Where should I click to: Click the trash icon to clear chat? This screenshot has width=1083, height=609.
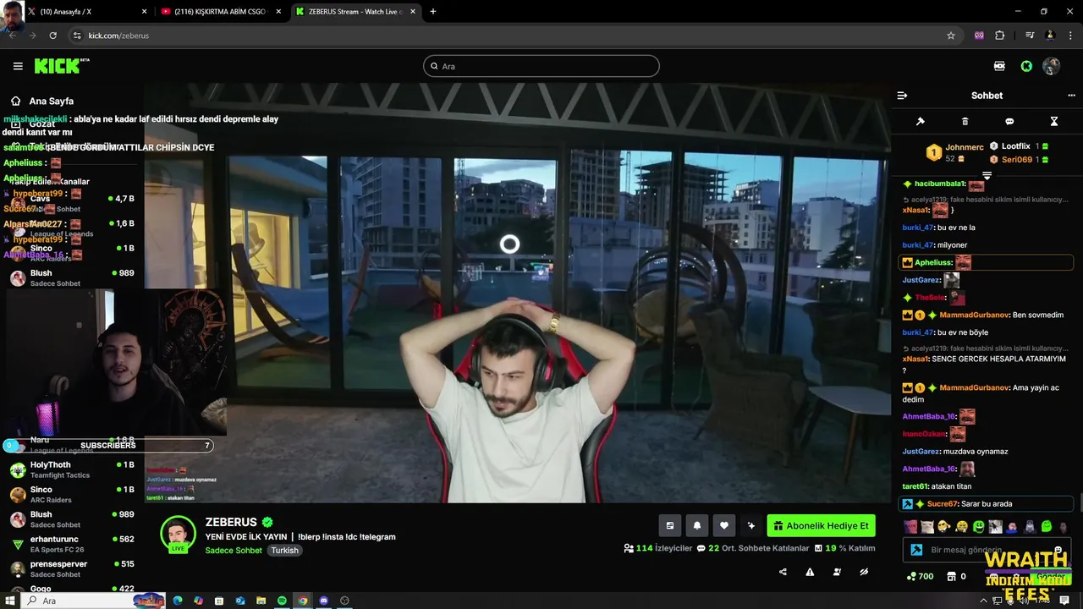pyautogui.click(x=965, y=122)
